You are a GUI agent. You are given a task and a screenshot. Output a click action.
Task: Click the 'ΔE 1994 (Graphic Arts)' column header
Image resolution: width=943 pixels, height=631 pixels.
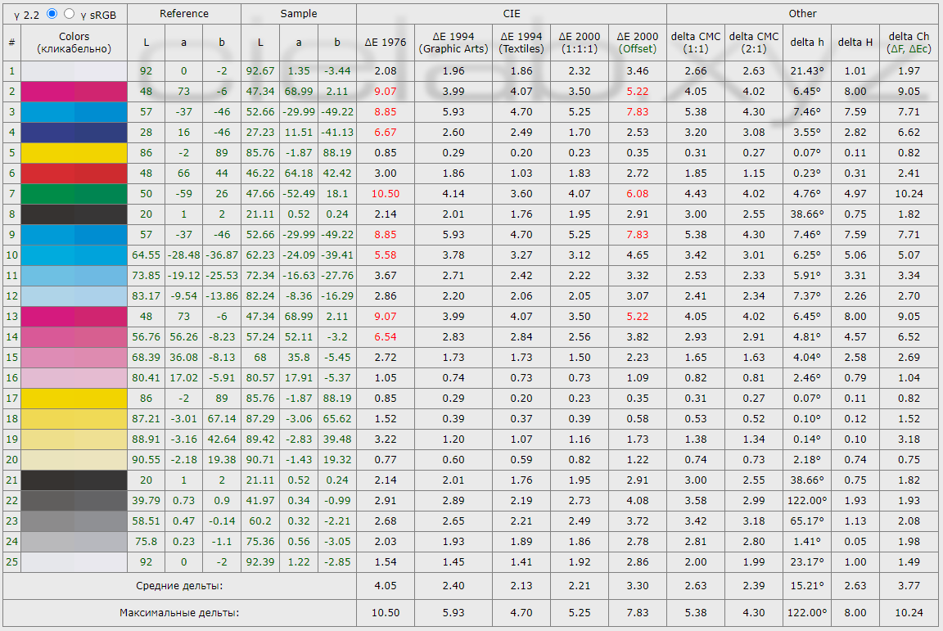click(x=453, y=43)
